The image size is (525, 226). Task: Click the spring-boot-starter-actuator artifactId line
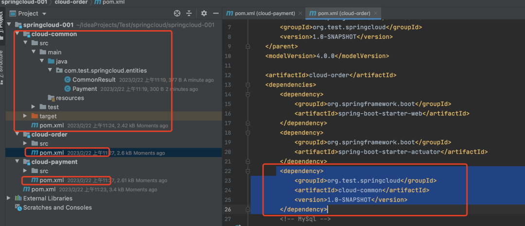(x=391, y=152)
